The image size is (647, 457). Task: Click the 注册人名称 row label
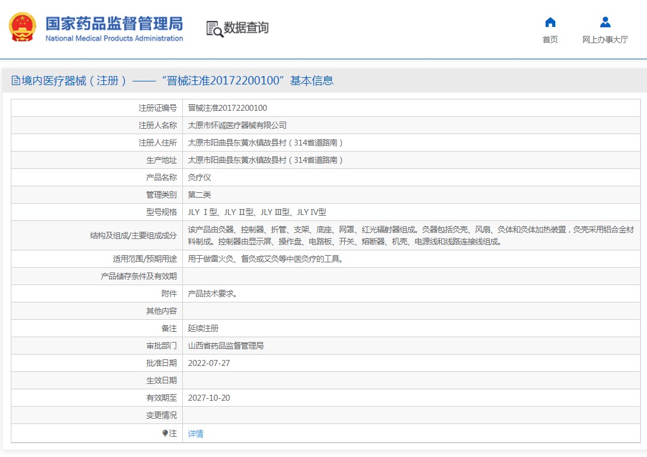[x=158, y=125]
